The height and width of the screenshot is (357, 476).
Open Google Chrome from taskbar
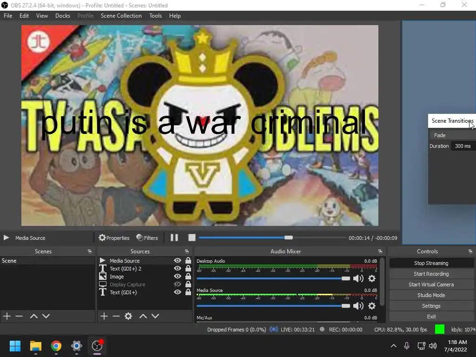(x=56, y=346)
